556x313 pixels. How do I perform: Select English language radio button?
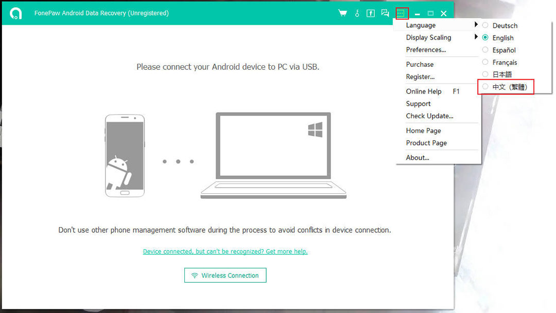click(485, 38)
